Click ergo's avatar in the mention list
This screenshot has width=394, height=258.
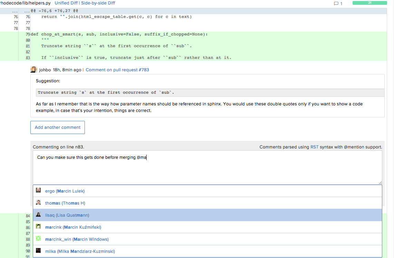[x=38, y=190]
